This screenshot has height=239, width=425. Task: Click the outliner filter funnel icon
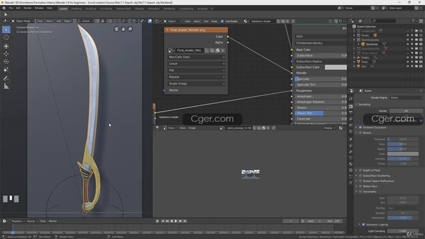point(413,21)
